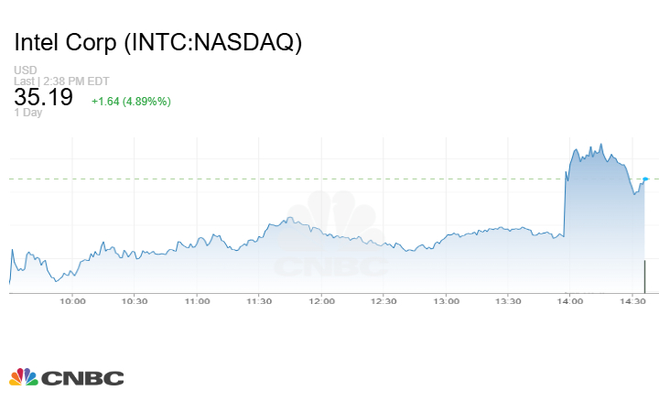Viewport: 659px width, 412px height.
Task: Click the blue current-price marker on the chart line
Action: tap(646, 179)
